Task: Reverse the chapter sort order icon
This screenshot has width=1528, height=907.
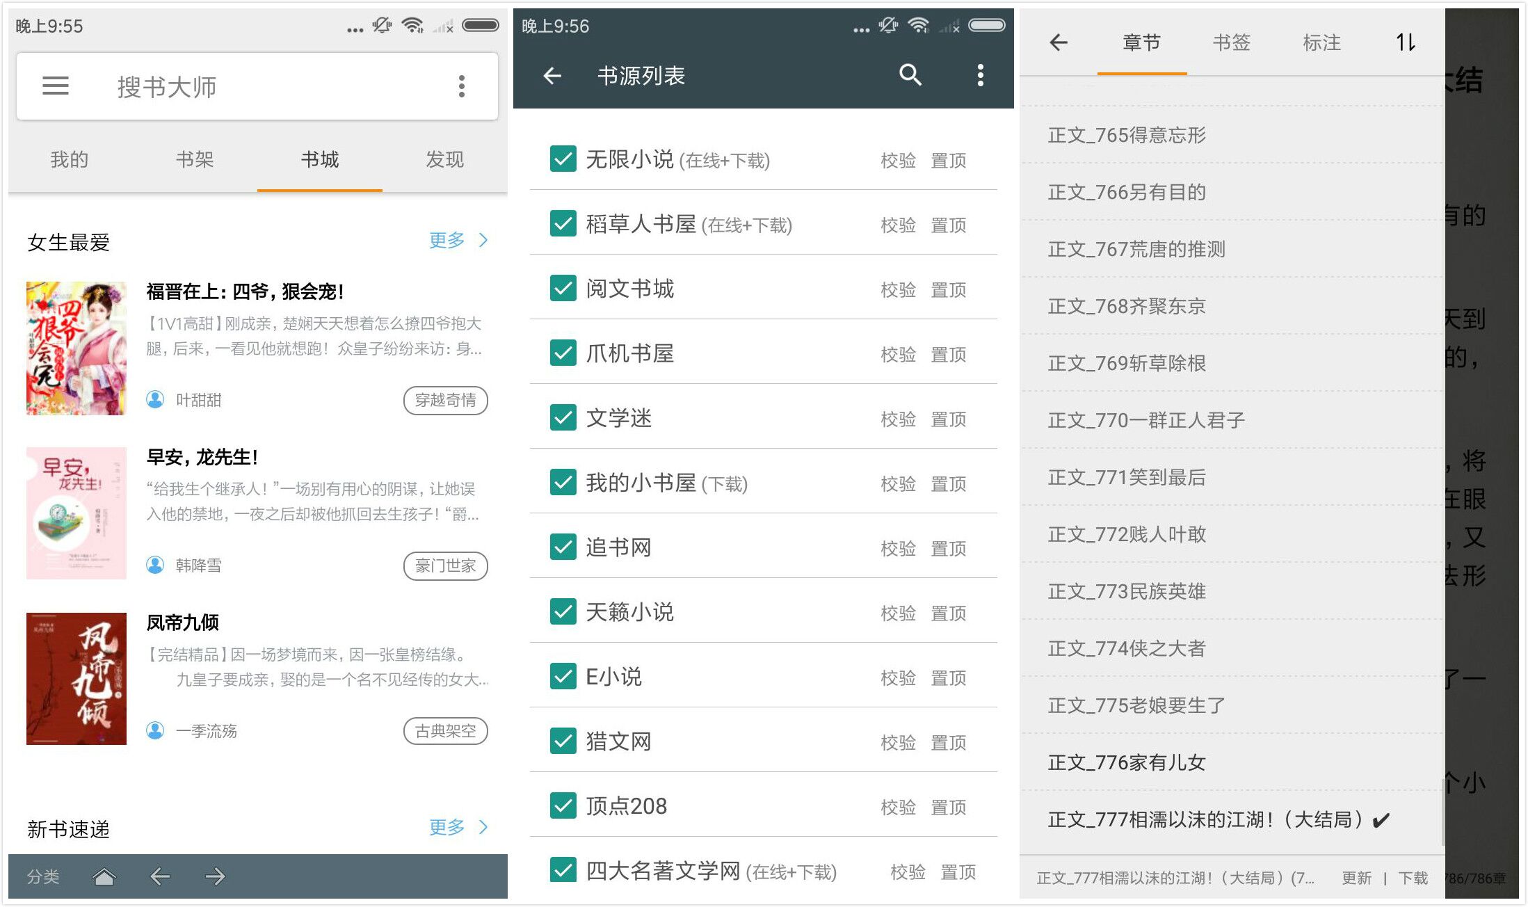Action: 1405,42
